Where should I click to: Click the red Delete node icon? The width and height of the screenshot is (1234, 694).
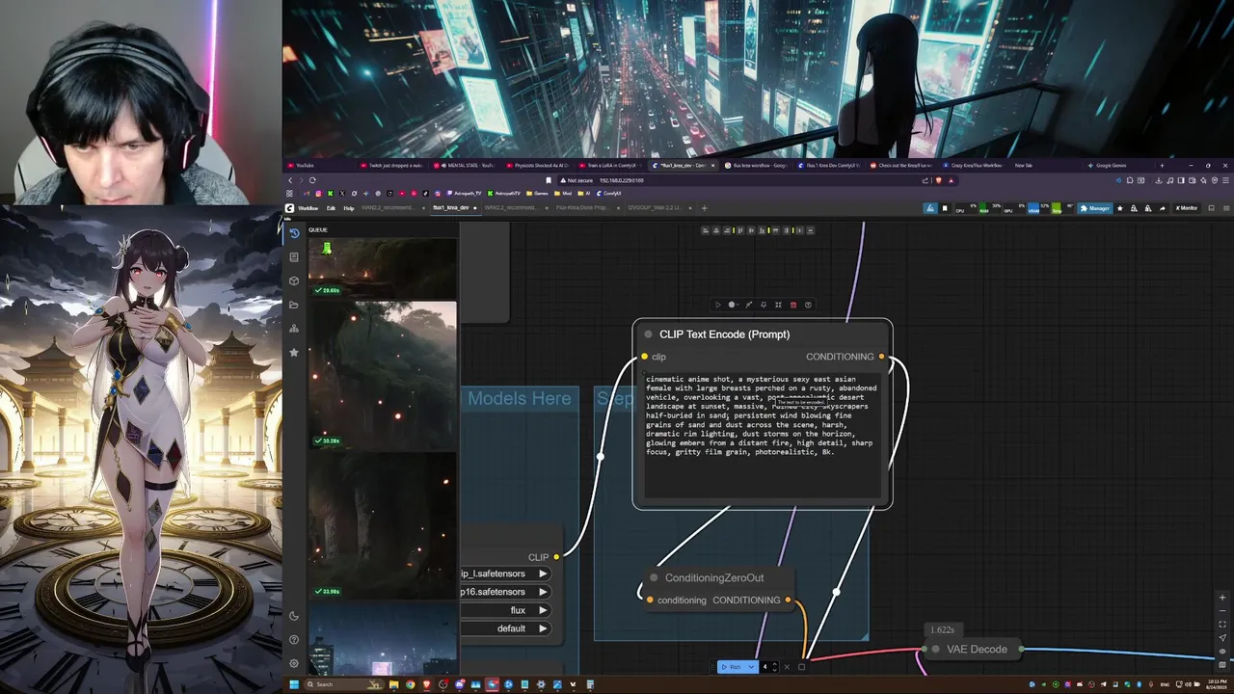(x=793, y=305)
